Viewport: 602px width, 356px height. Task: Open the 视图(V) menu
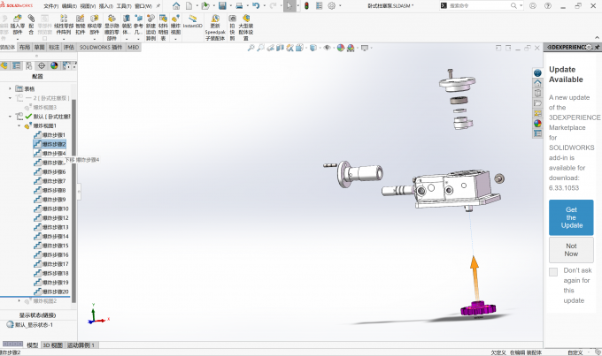pos(88,6)
